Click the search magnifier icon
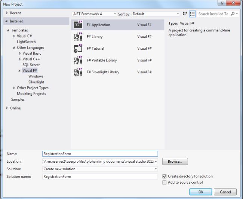This screenshot has height=199, width=243. click(233, 14)
